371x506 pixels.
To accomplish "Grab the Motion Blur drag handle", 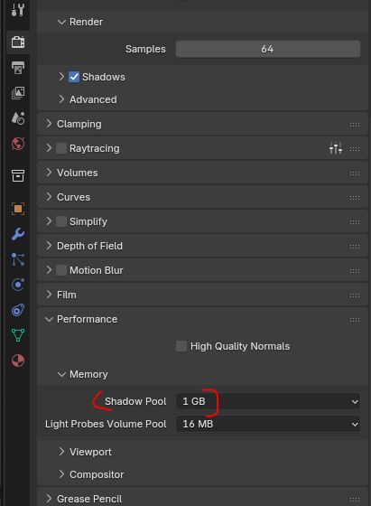I will point(355,271).
